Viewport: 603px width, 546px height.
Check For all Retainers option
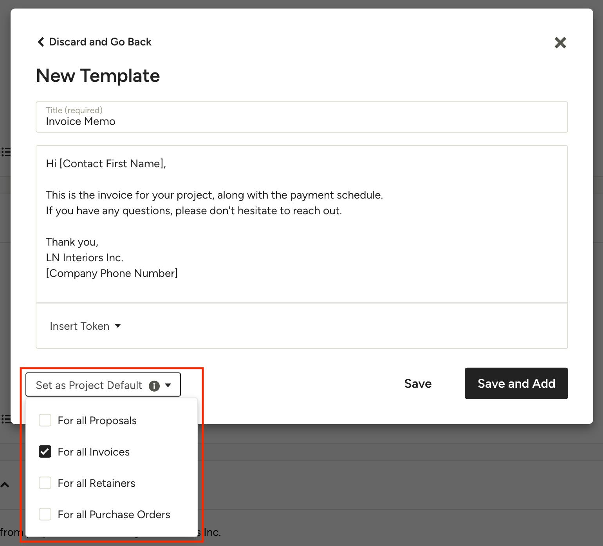tap(45, 483)
